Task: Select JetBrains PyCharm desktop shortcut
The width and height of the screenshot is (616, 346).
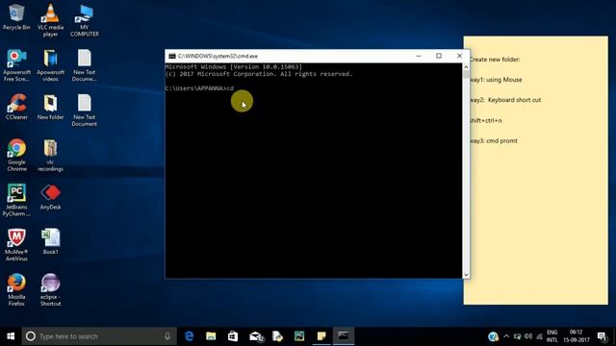Action: point(16,200)
